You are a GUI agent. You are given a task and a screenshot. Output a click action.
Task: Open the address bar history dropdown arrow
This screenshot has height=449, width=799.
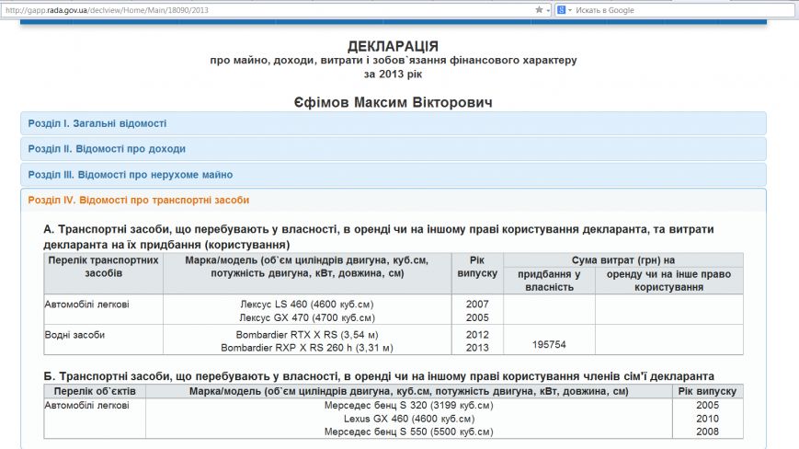[548, 10]
